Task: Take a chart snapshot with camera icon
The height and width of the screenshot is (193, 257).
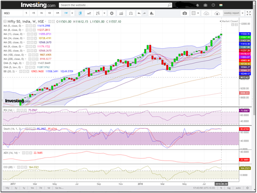Action: (x=185, y=13)
